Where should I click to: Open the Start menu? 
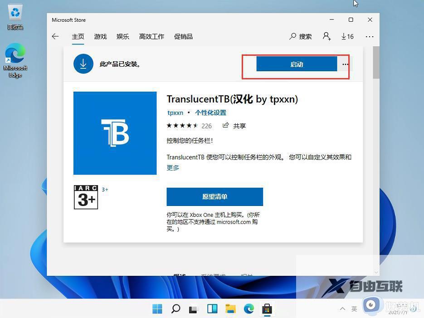(x=157, y=308)
